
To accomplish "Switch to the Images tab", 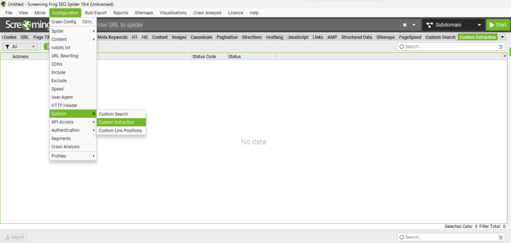I will tap(179, 37).
